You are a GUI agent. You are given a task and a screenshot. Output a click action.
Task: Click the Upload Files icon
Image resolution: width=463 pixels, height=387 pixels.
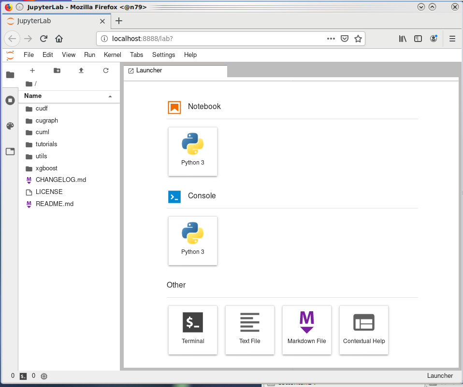coord(81,70)
